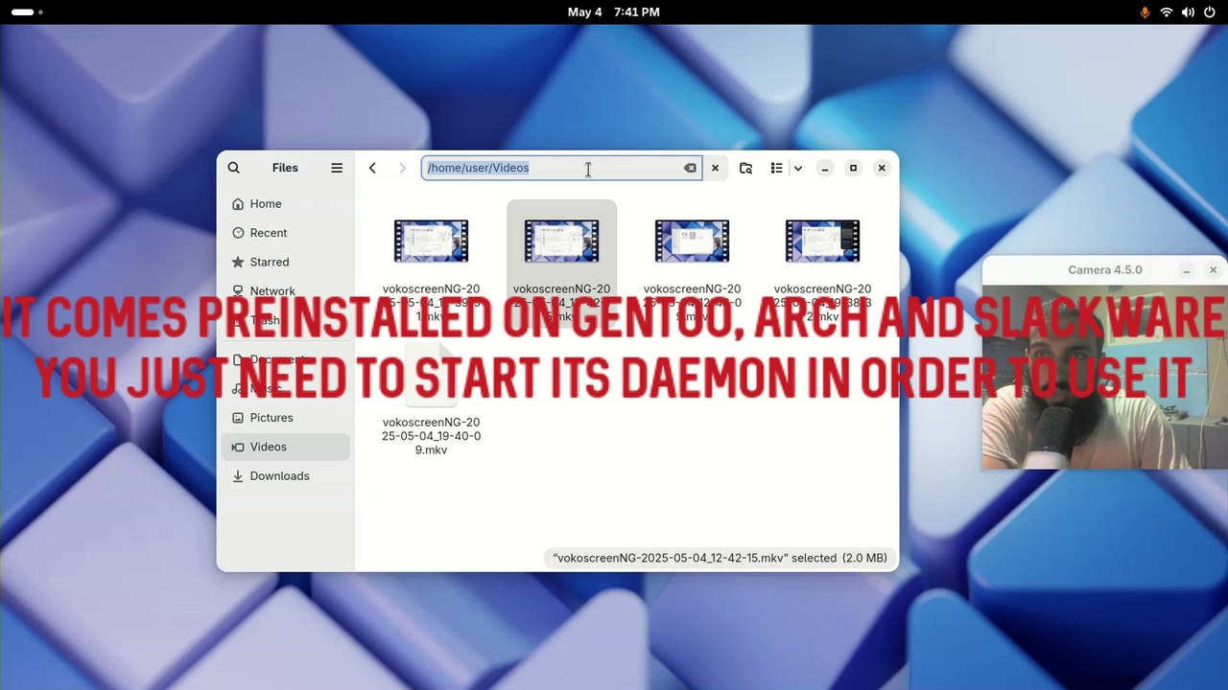Open the Files hamburger main menu

(x=337, y=168)
